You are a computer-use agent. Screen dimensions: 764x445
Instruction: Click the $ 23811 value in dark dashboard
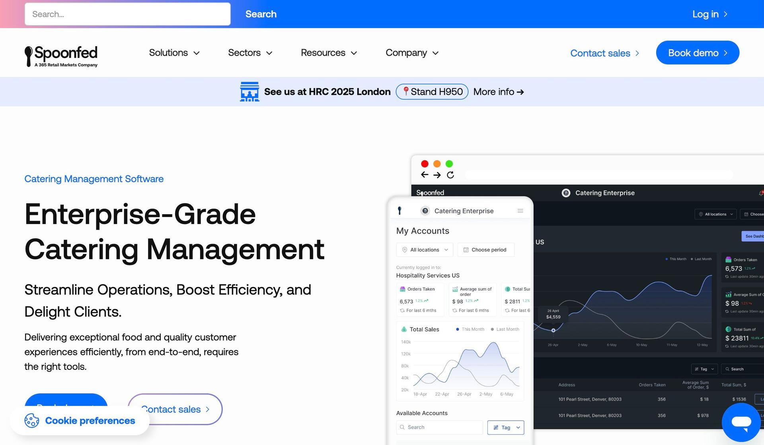pyautogui.click(x=737, y=338)
